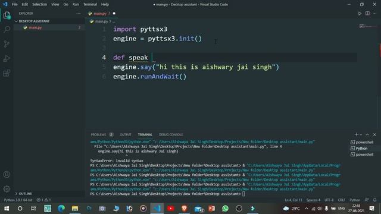Open the Source Control view
The width and height of the screenshot is (381, 214).
7,44
